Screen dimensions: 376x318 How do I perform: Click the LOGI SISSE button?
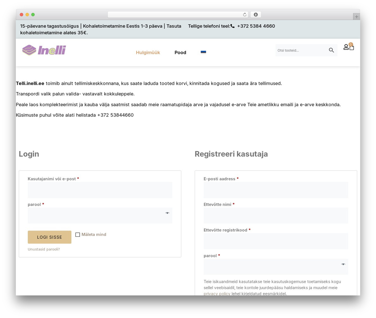point(50,237)
